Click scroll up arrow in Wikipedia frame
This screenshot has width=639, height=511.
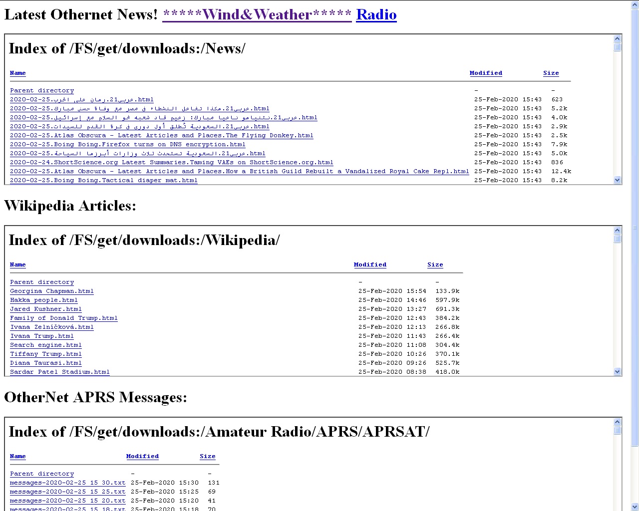tap(618, 230)
